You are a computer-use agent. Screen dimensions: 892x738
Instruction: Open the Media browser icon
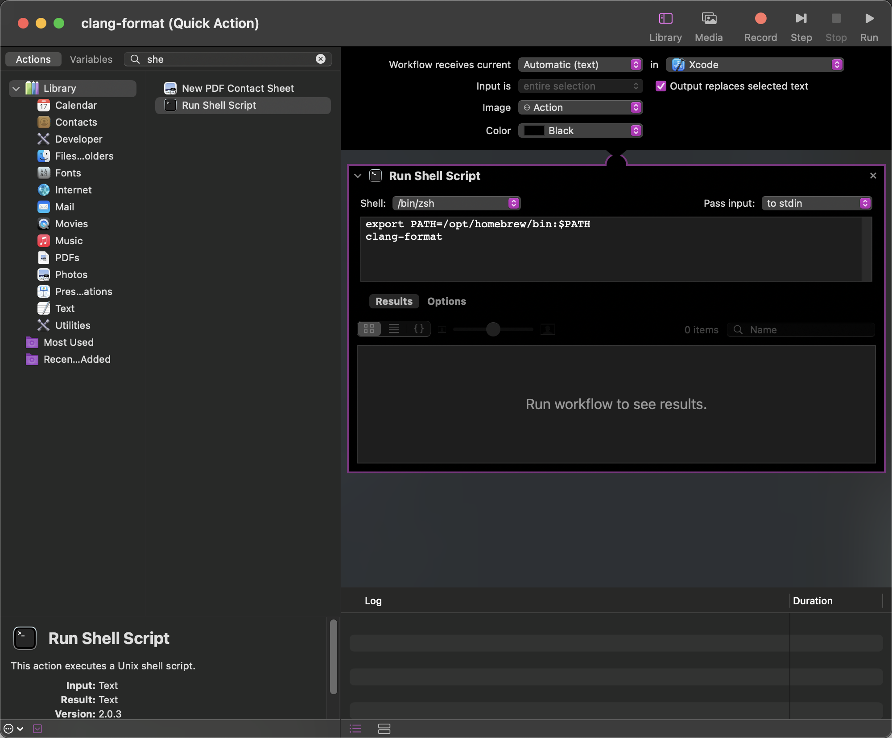point(709,19)
